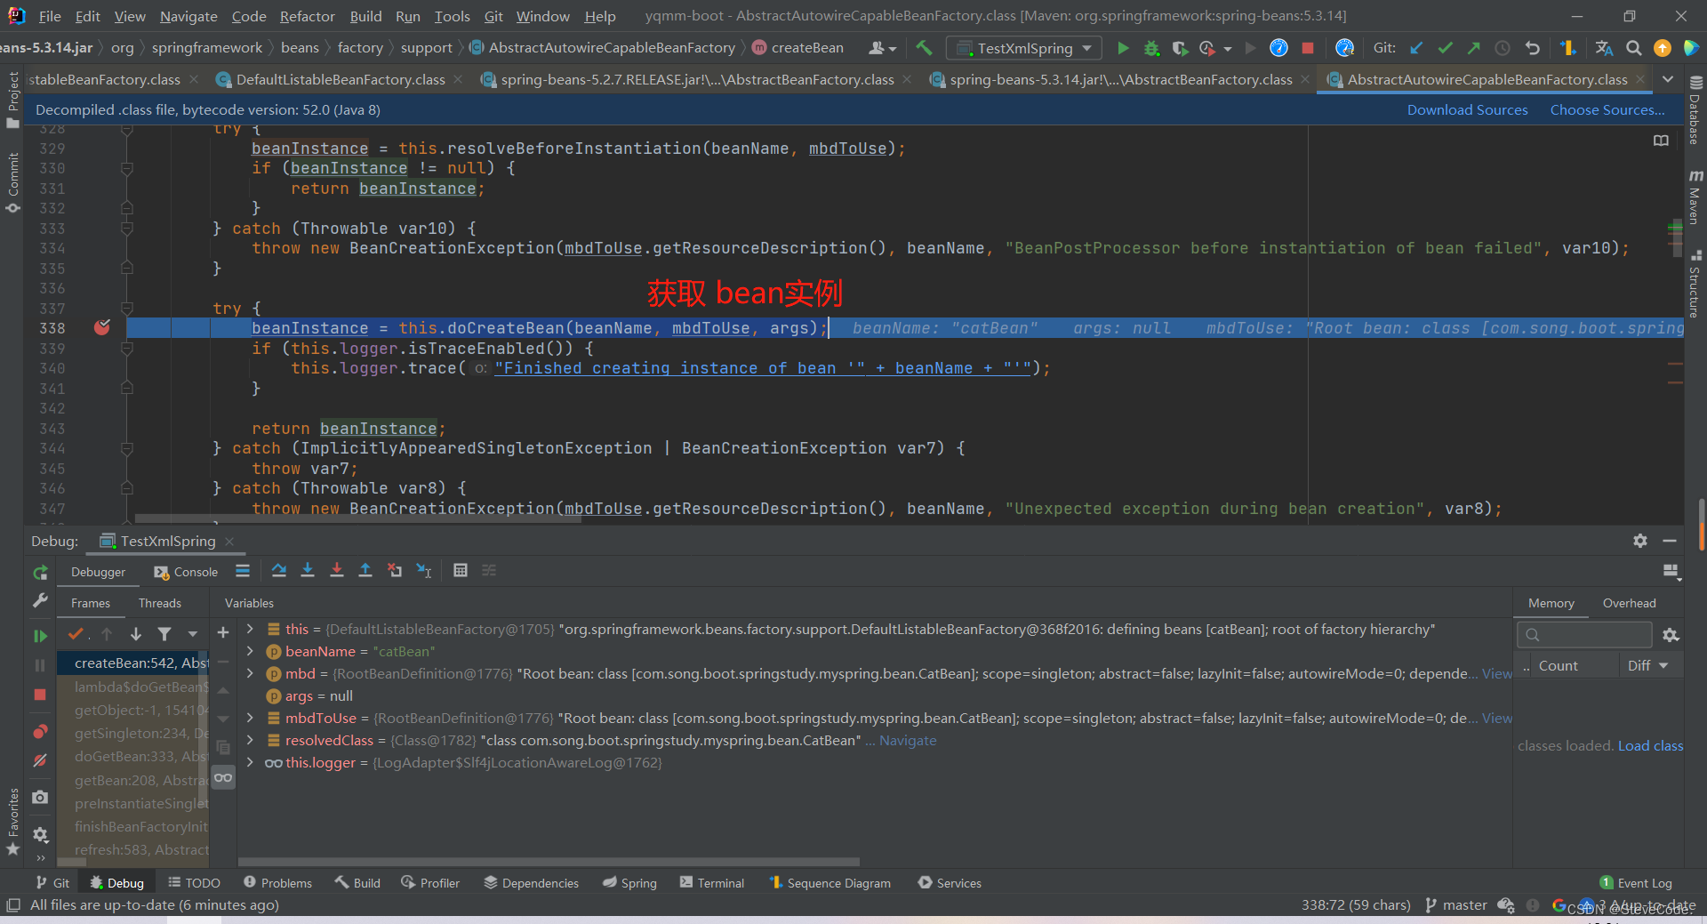Viewport: 1707px width, 924px height.
Task: Click the Build Project hammer icon
Action: coord(924,48)
